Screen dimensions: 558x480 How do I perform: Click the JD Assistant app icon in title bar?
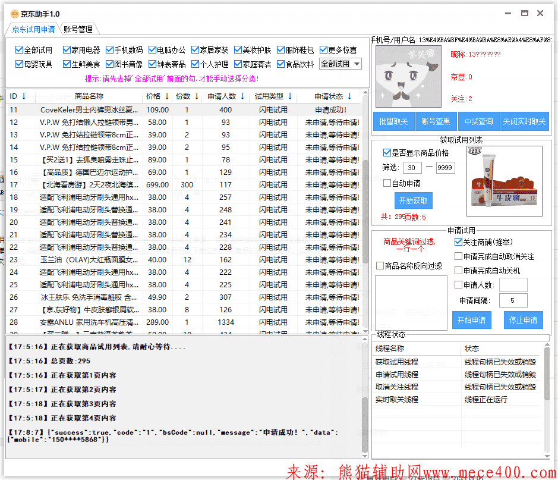click(x=14, y=14)
